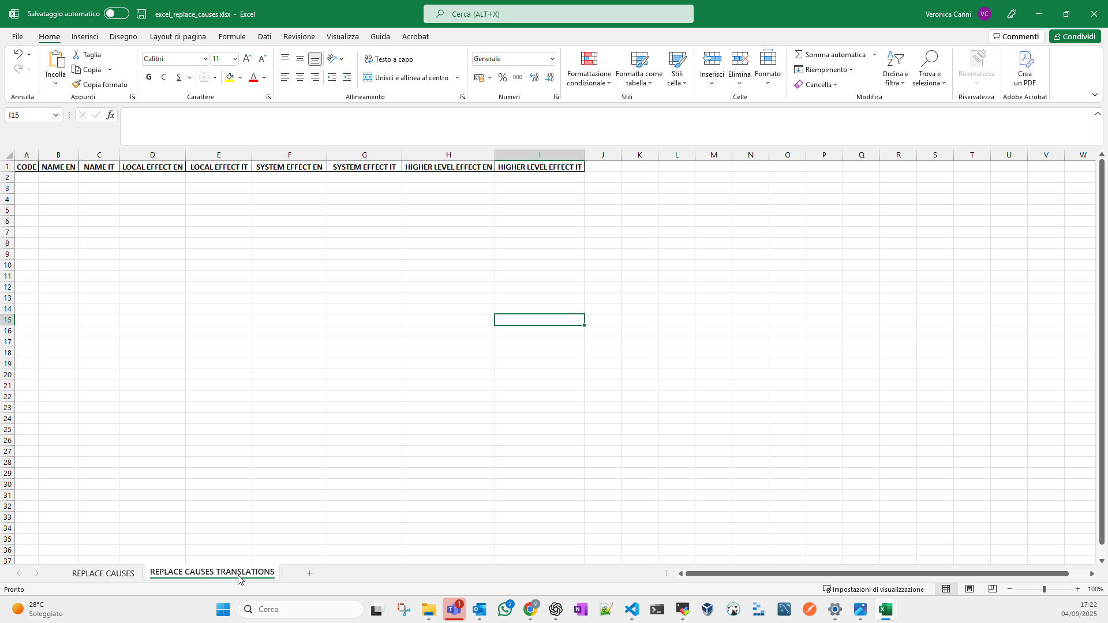Open the font name dropdown

(205, 59)
